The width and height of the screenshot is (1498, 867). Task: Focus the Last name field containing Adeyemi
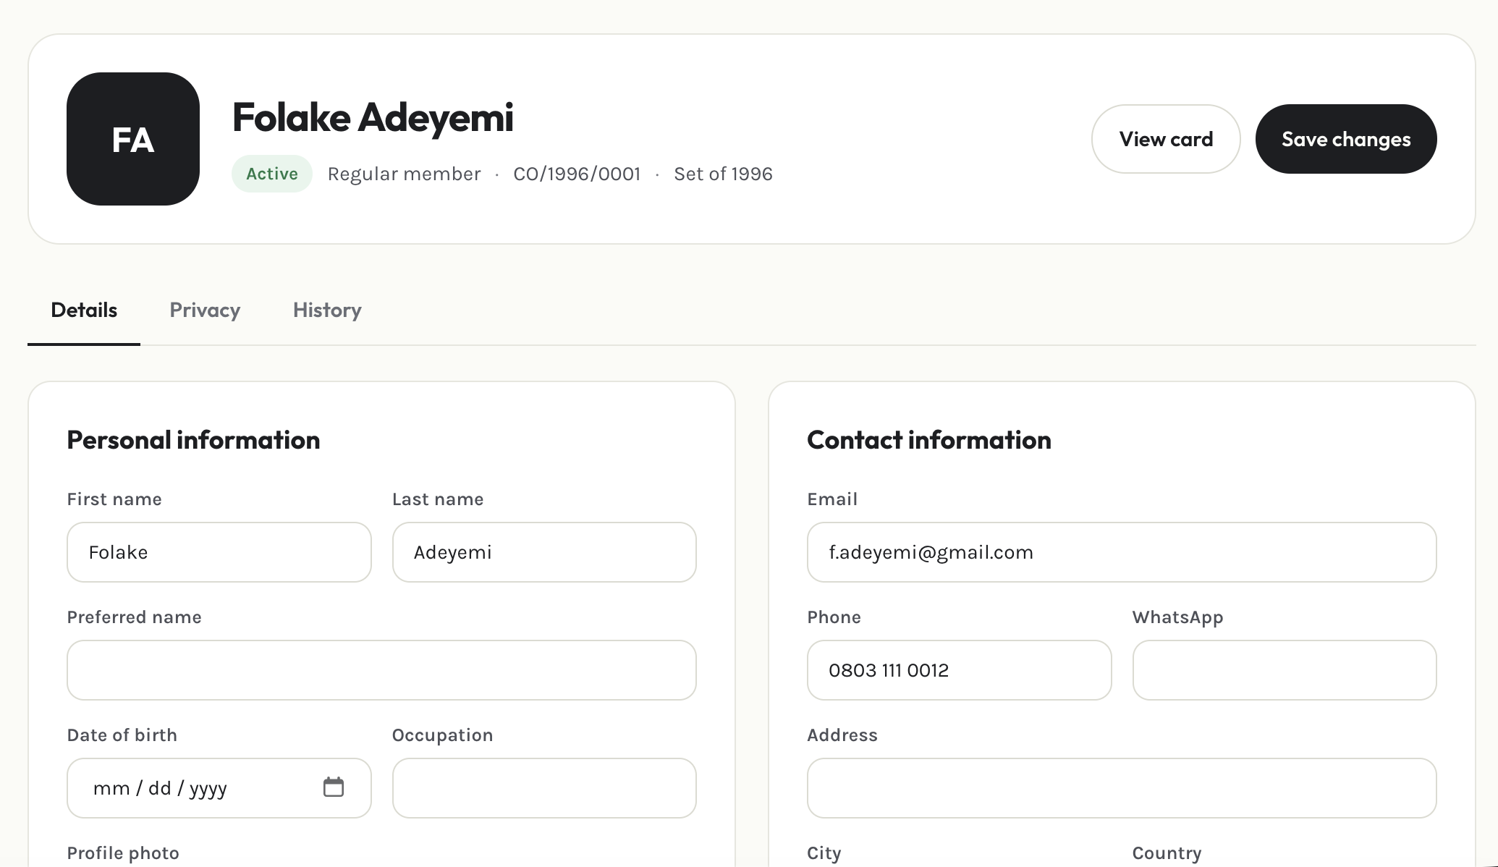[x=544, y=552]
